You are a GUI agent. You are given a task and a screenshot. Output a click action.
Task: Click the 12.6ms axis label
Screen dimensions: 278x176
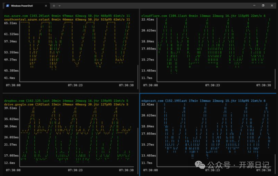click(x=10, y=163)
